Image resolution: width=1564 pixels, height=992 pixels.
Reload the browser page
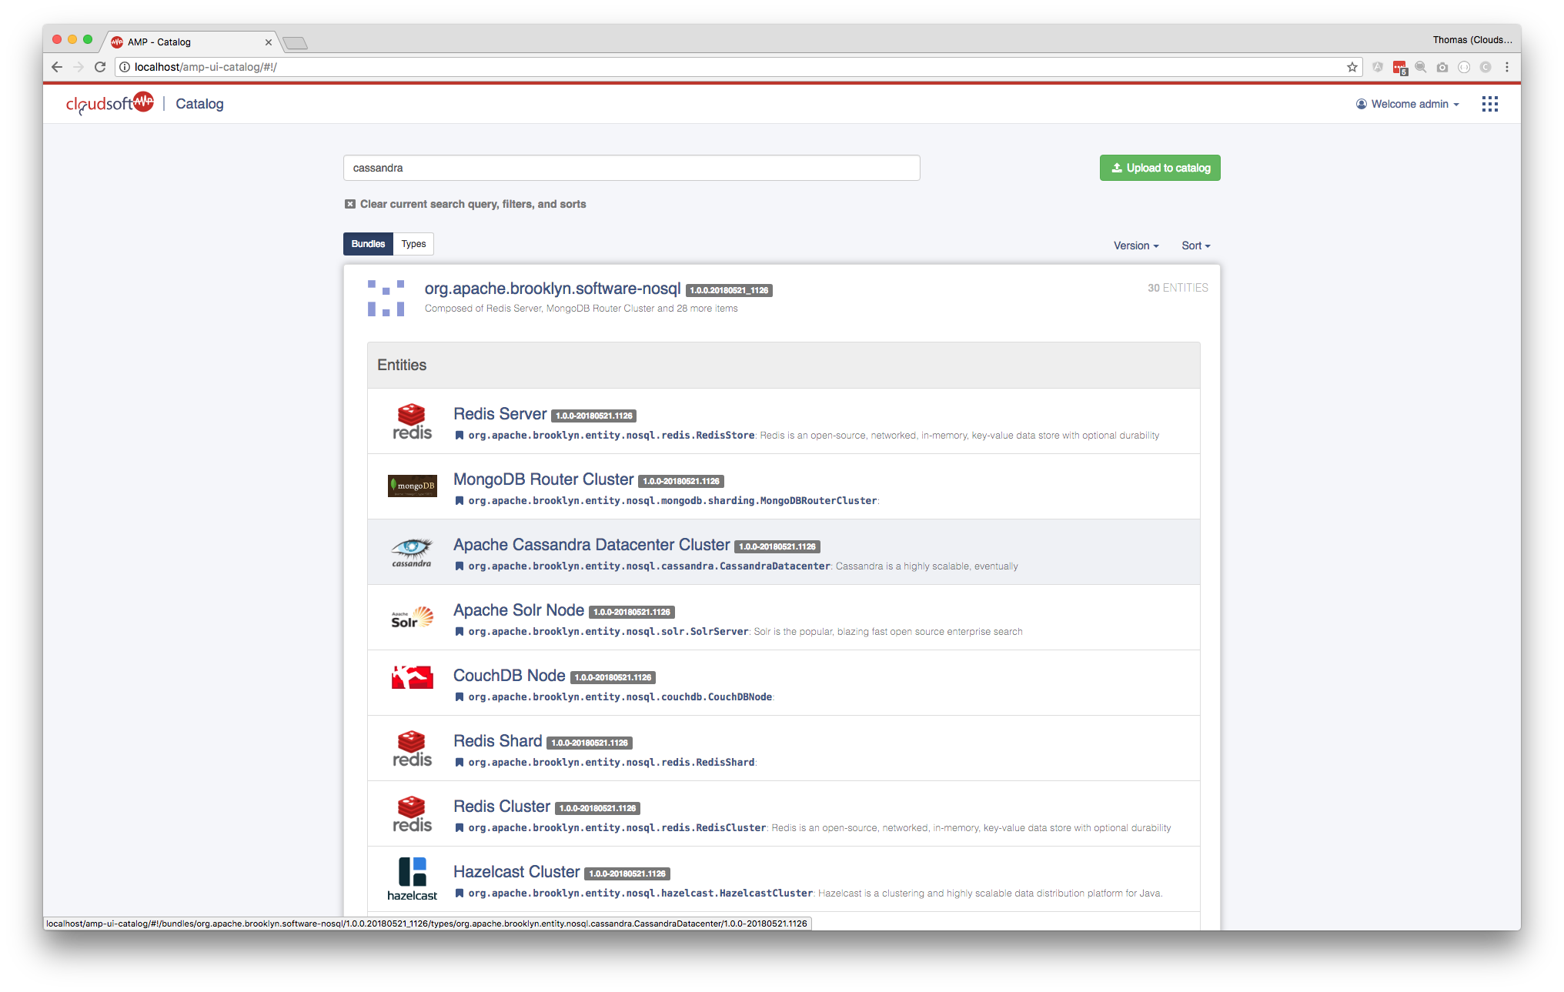click(100, 67)
